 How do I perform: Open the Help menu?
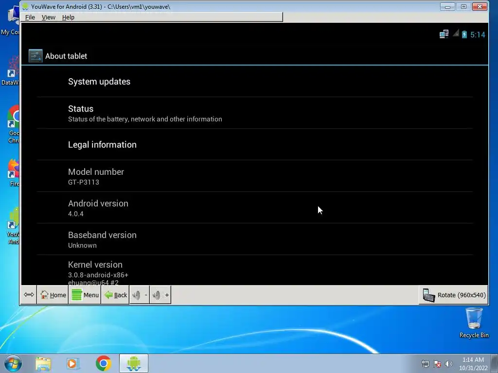pos(68,17)
